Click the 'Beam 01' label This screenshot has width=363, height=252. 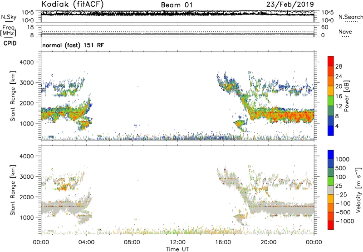[177, 5]
